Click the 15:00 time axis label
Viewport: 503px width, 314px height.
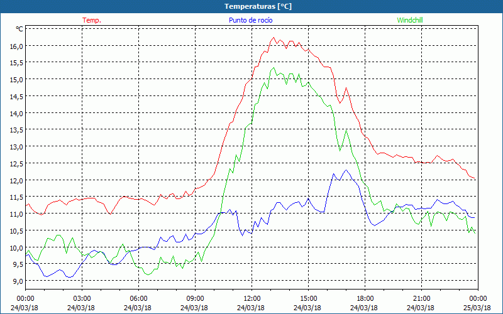point(308,298)
